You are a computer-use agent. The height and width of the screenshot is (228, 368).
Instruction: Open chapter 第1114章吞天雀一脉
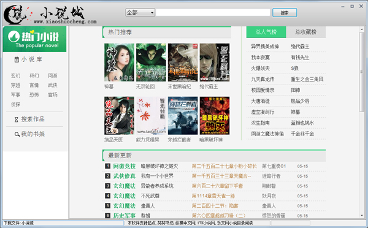(x=213, y=196)
